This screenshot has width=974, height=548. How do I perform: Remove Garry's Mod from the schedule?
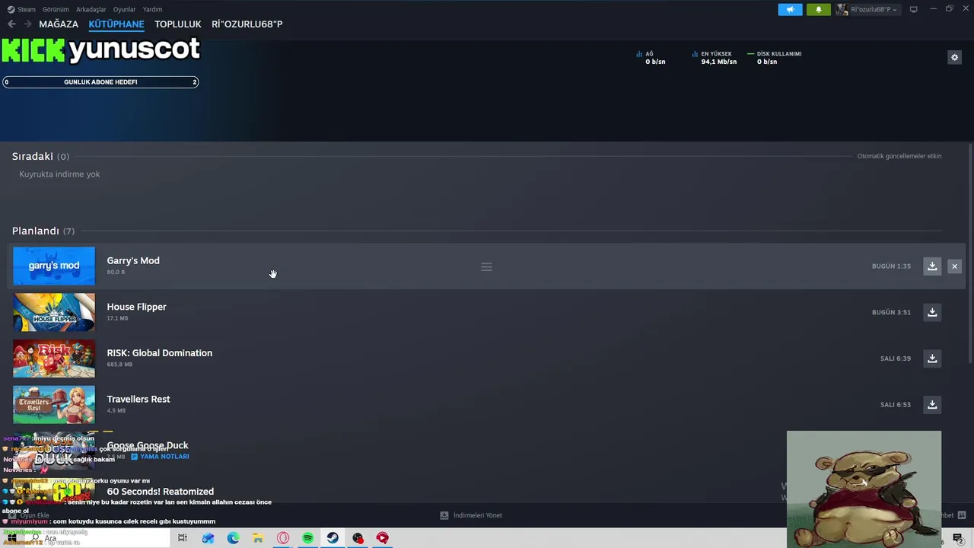(954, 266)
